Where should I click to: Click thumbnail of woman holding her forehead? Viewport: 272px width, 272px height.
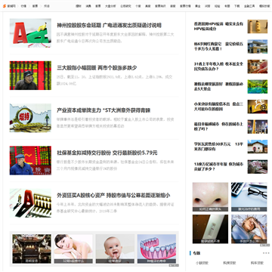(x=249, y=229)
